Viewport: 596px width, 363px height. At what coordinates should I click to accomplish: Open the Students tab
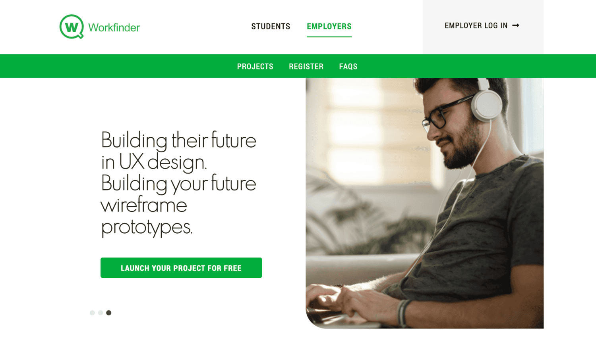click(x=271, y=26)
